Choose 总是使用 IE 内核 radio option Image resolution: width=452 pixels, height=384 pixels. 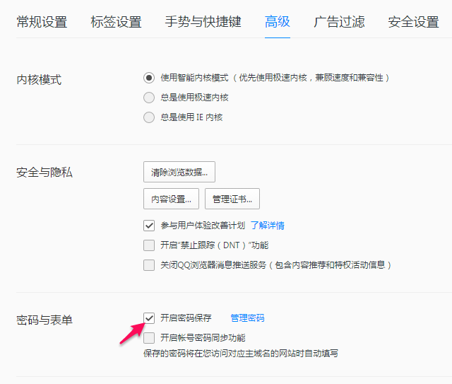149,117
